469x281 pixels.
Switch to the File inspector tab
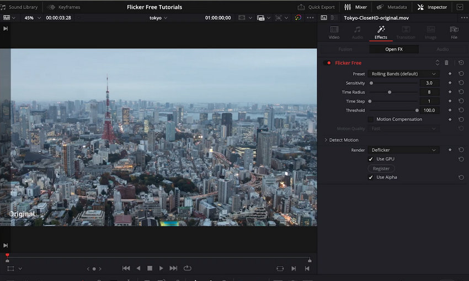(x=454, y=33)
